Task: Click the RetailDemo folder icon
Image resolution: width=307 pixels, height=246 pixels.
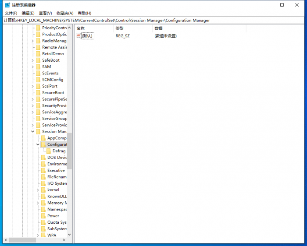Action: pos(38,54)
